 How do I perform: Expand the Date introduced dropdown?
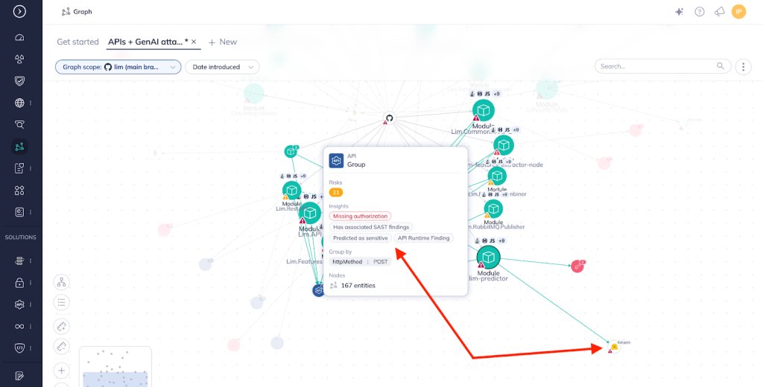pos(221,67)
